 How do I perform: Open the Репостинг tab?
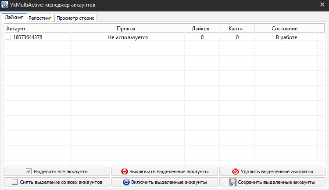pyautogui.click(x=40, y=18)
